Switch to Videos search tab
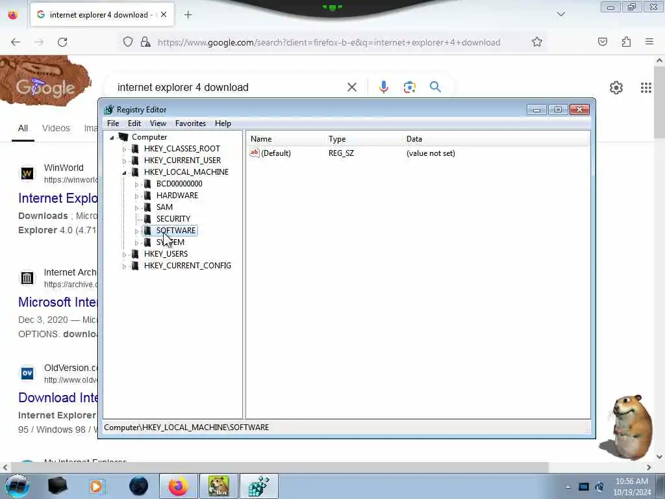Screen dimensions: 665x499 [56, 128]
